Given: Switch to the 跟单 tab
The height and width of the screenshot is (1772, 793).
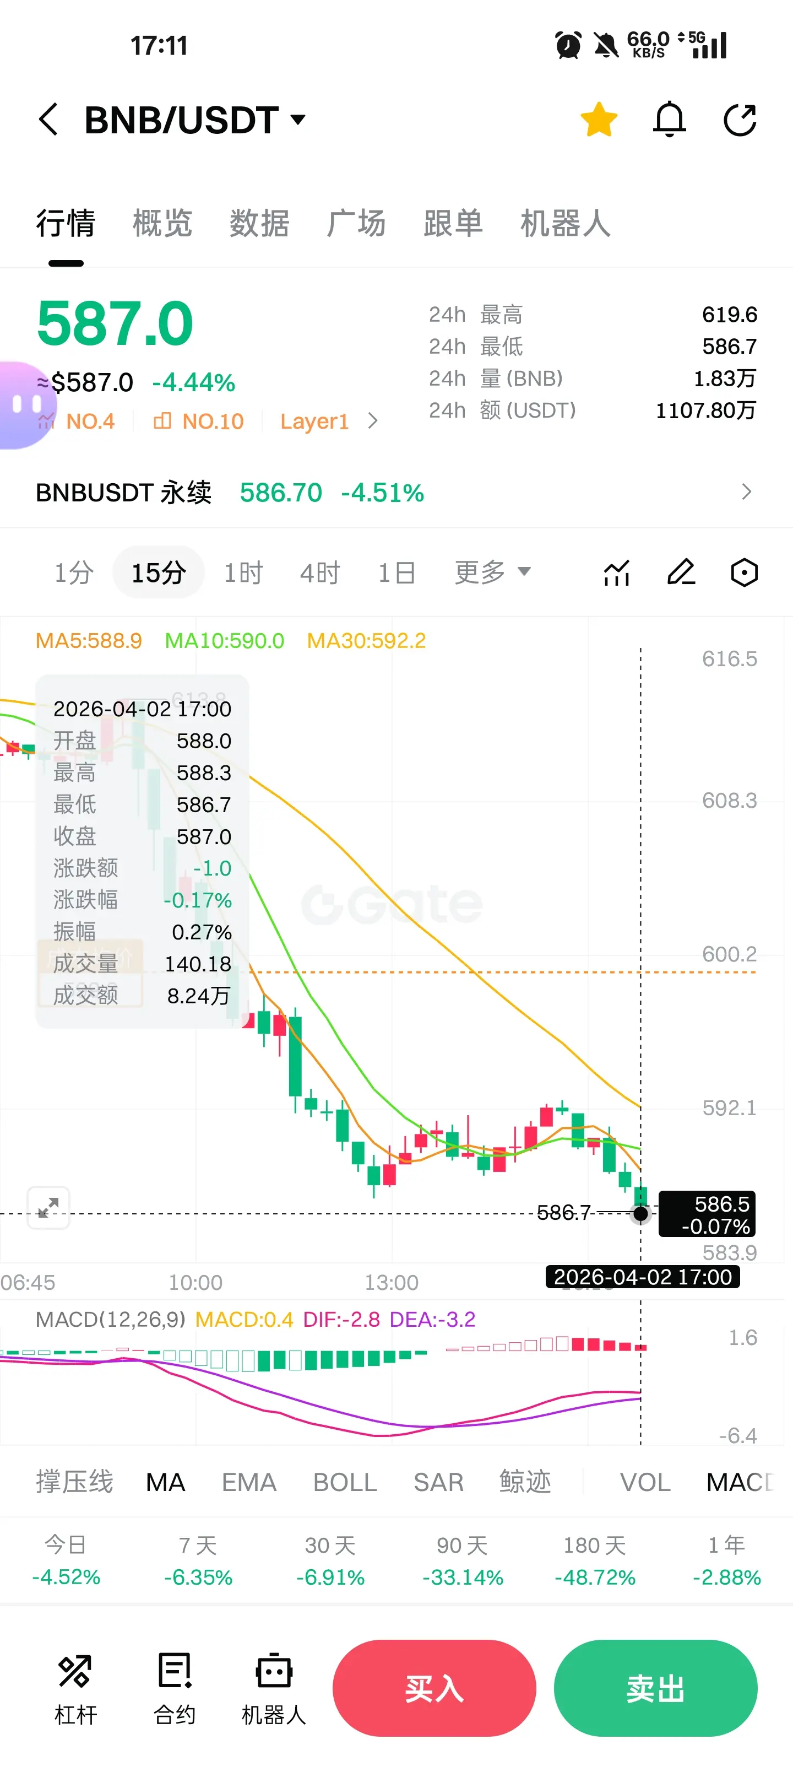Looking at the screenshot, I should tap(453, 224).
